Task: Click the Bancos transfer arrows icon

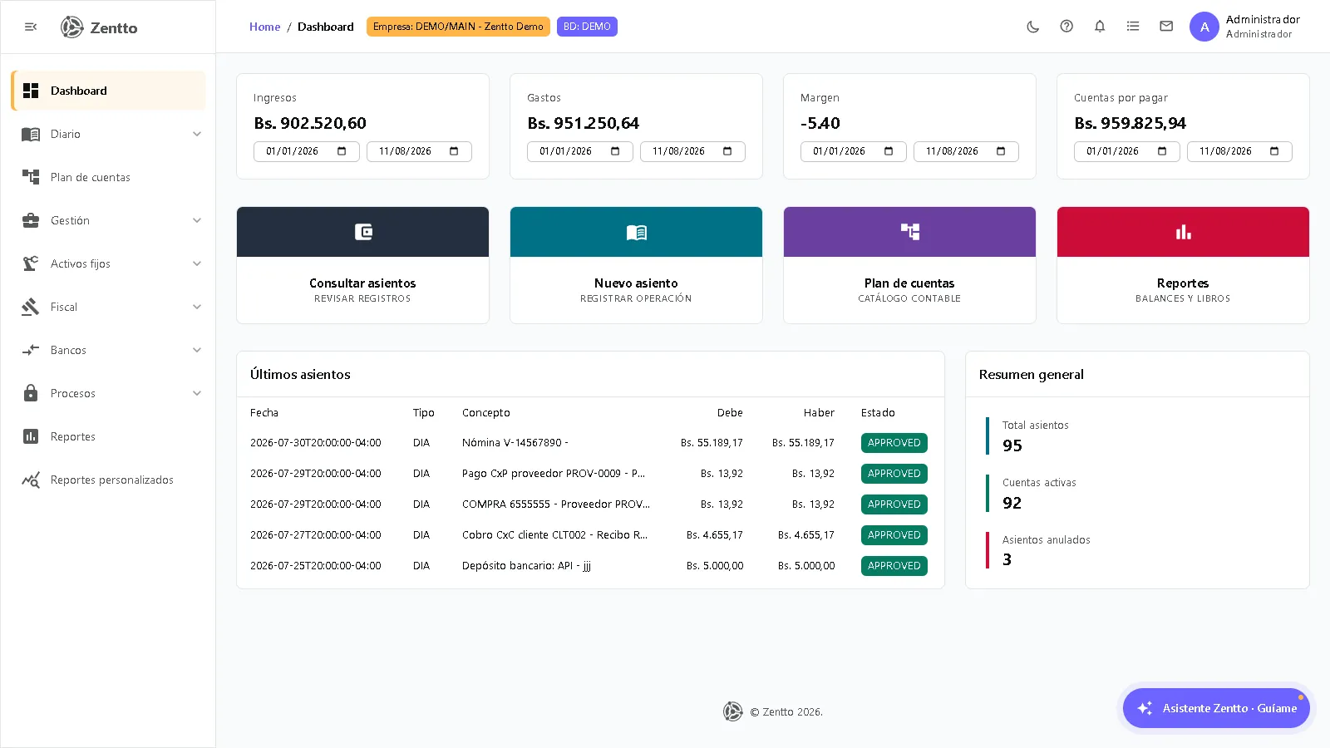Action: [x=31, y=350]
